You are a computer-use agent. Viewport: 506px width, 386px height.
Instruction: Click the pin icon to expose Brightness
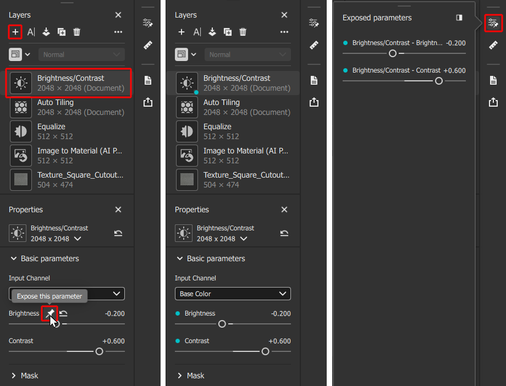(50, 313)
